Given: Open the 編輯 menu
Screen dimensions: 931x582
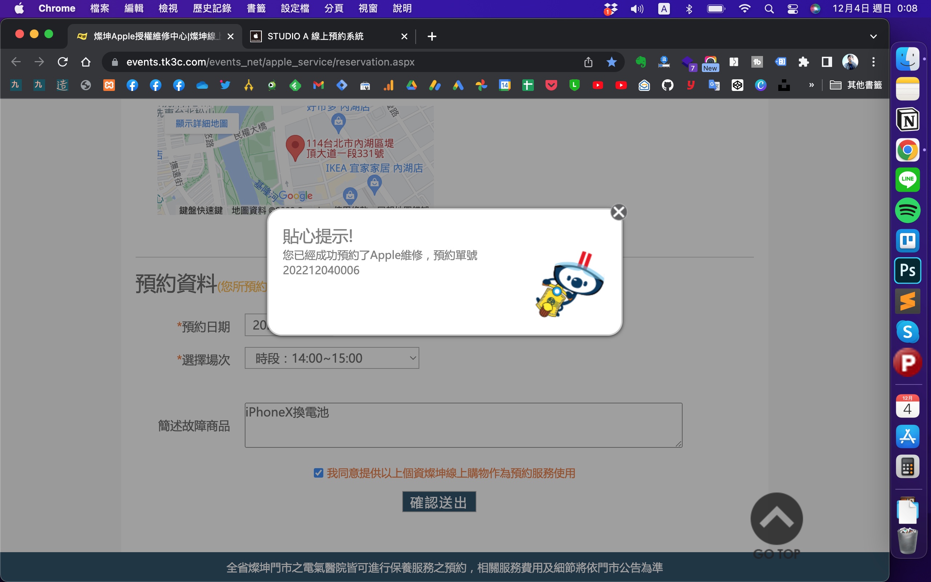Looking at the screenshot, I should tap(134, 8).
